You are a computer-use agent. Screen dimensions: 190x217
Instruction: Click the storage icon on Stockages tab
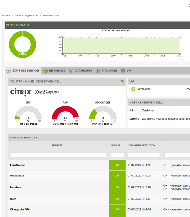pos(98,71)
